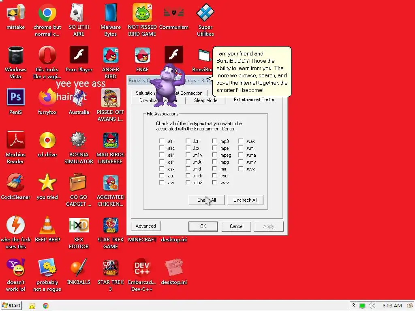
Task: Check the .mpeg file type
Action: 214,155
